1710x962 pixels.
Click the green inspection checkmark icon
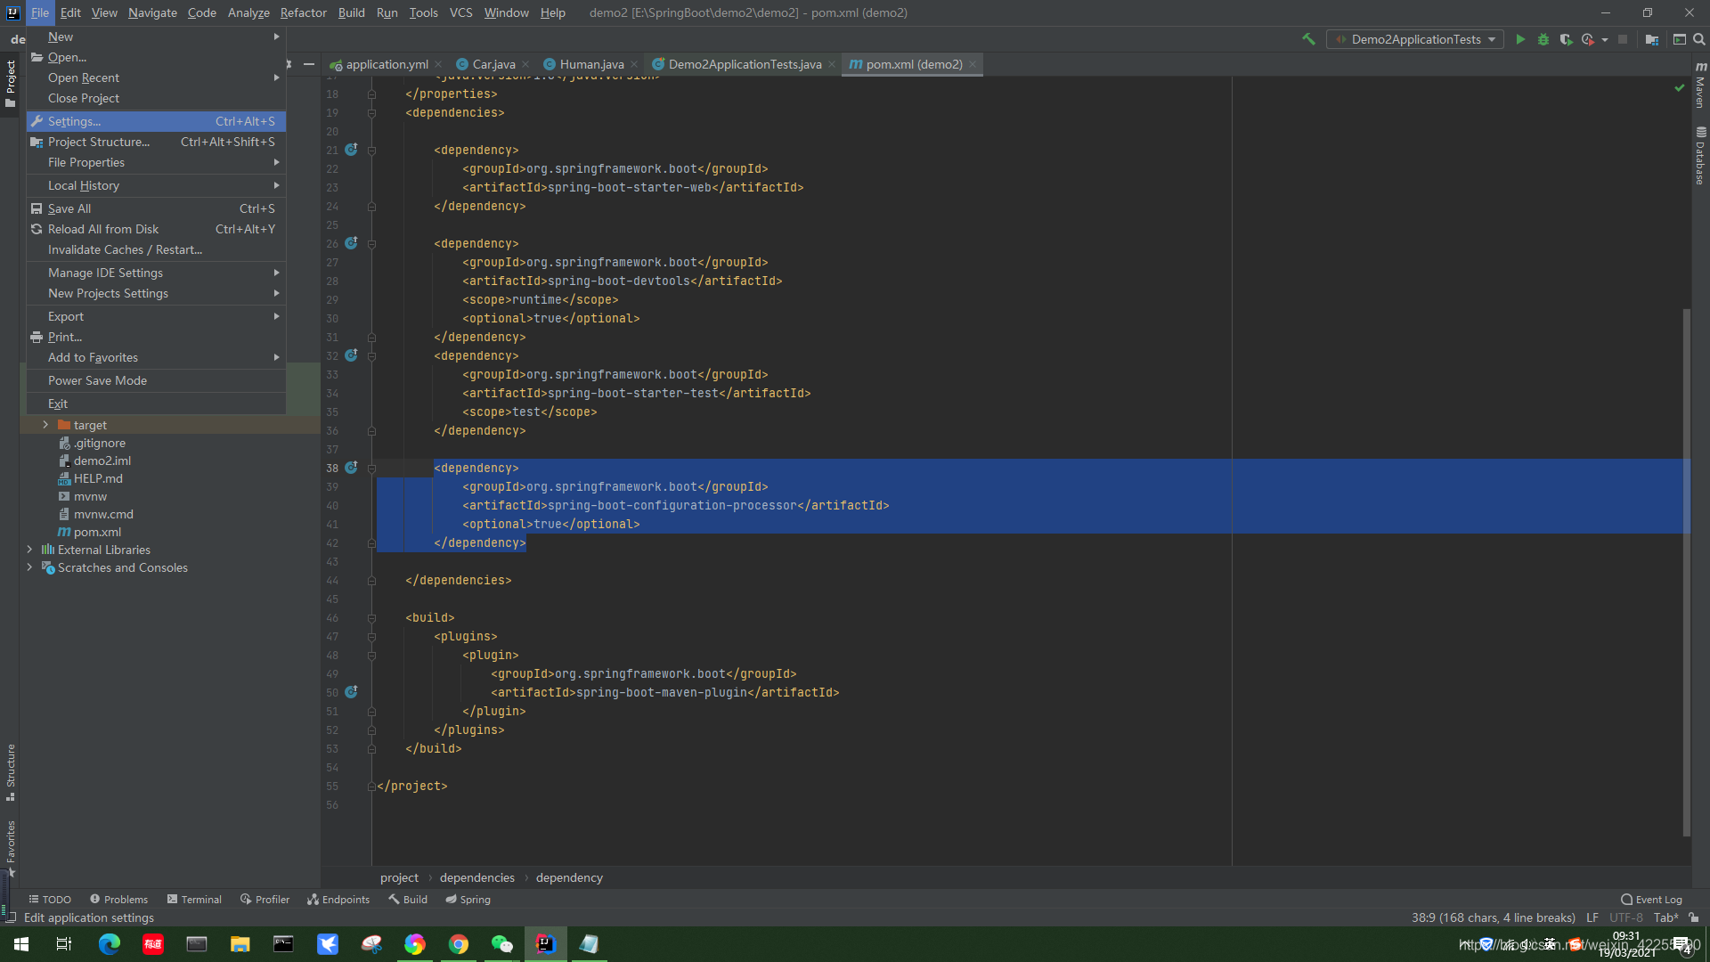point(1680,87)
